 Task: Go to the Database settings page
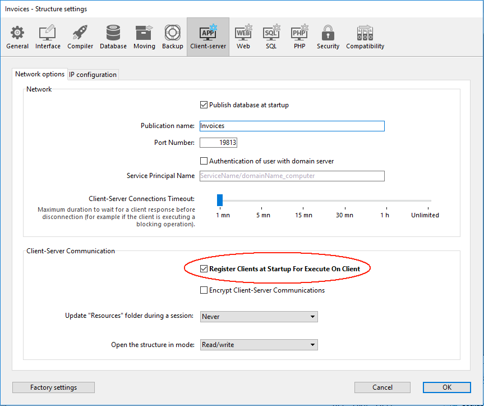tap(113, 37)
